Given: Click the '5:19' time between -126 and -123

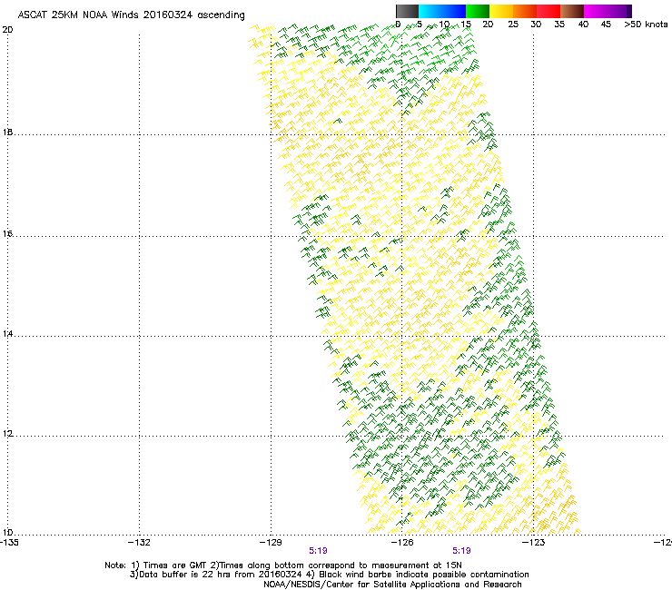Looking at the screenshot, I should [461, 551].
